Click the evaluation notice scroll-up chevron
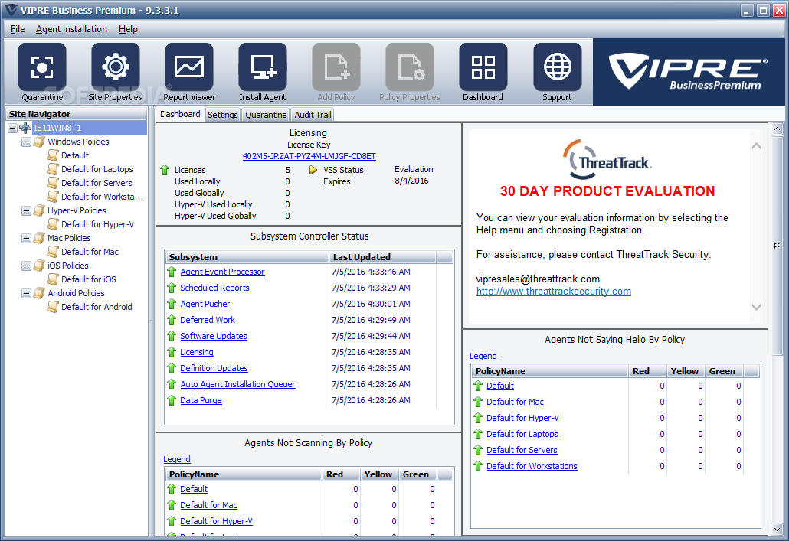Viewport: 789px width, 541px height. click(756, 146)
